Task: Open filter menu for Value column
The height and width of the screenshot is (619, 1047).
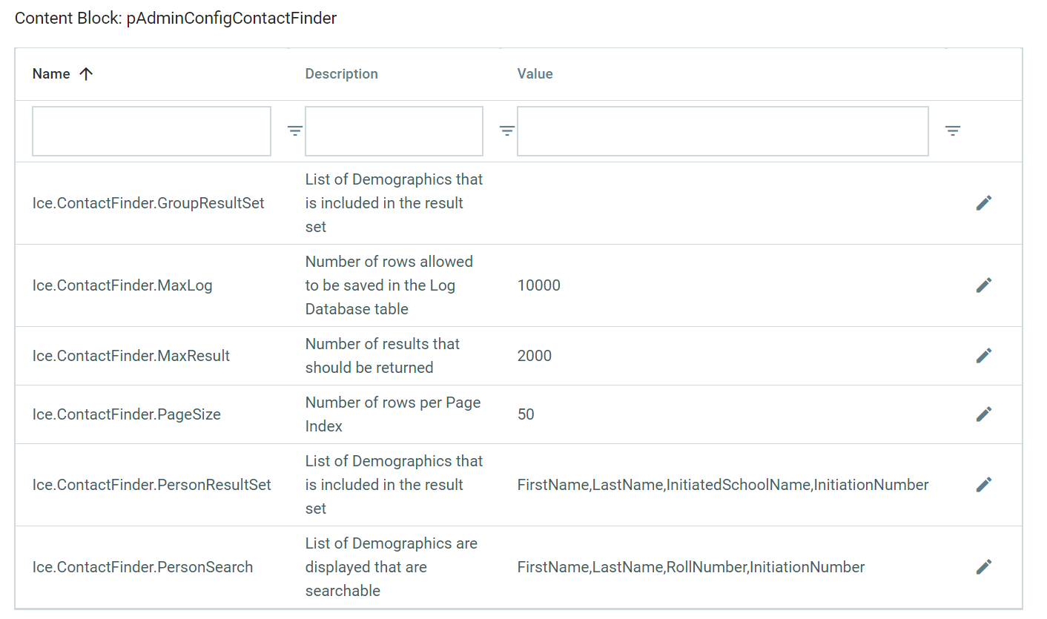Action: click(x=952, y=131)
